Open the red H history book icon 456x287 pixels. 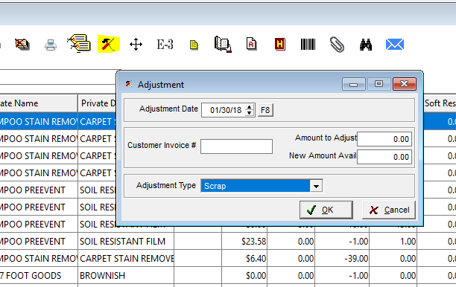coord(279,45)
